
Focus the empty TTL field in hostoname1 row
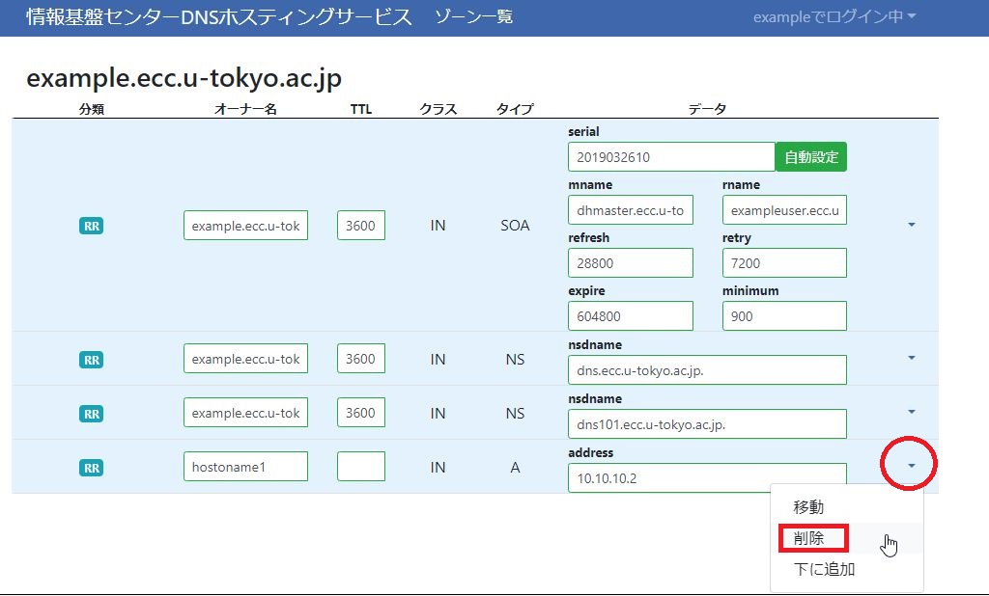click(x=361, y=466)
